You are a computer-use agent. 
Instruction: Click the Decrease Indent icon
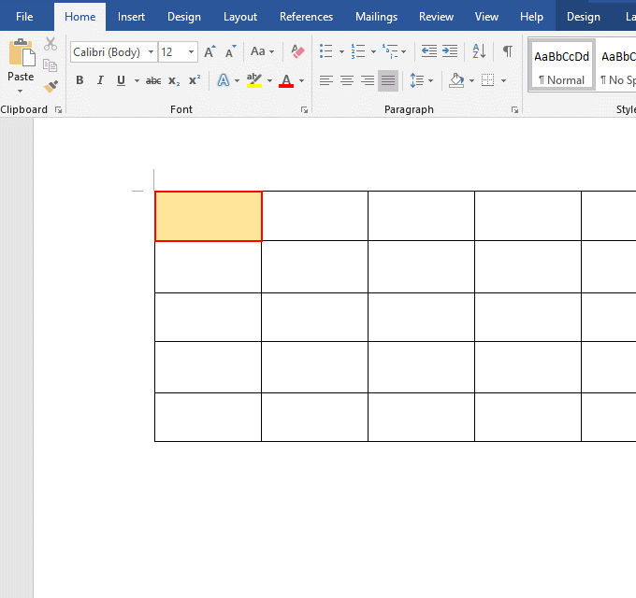click(429, 51)
